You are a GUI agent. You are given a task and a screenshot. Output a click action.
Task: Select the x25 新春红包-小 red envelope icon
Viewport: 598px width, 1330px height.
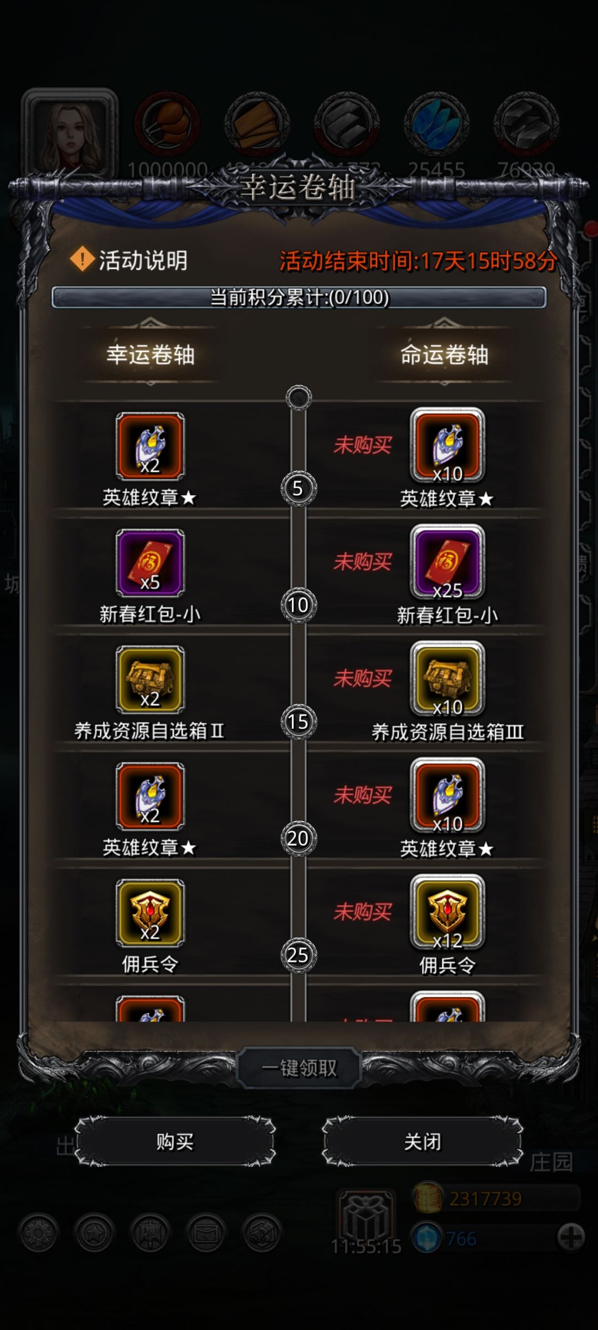pos(447,562)
